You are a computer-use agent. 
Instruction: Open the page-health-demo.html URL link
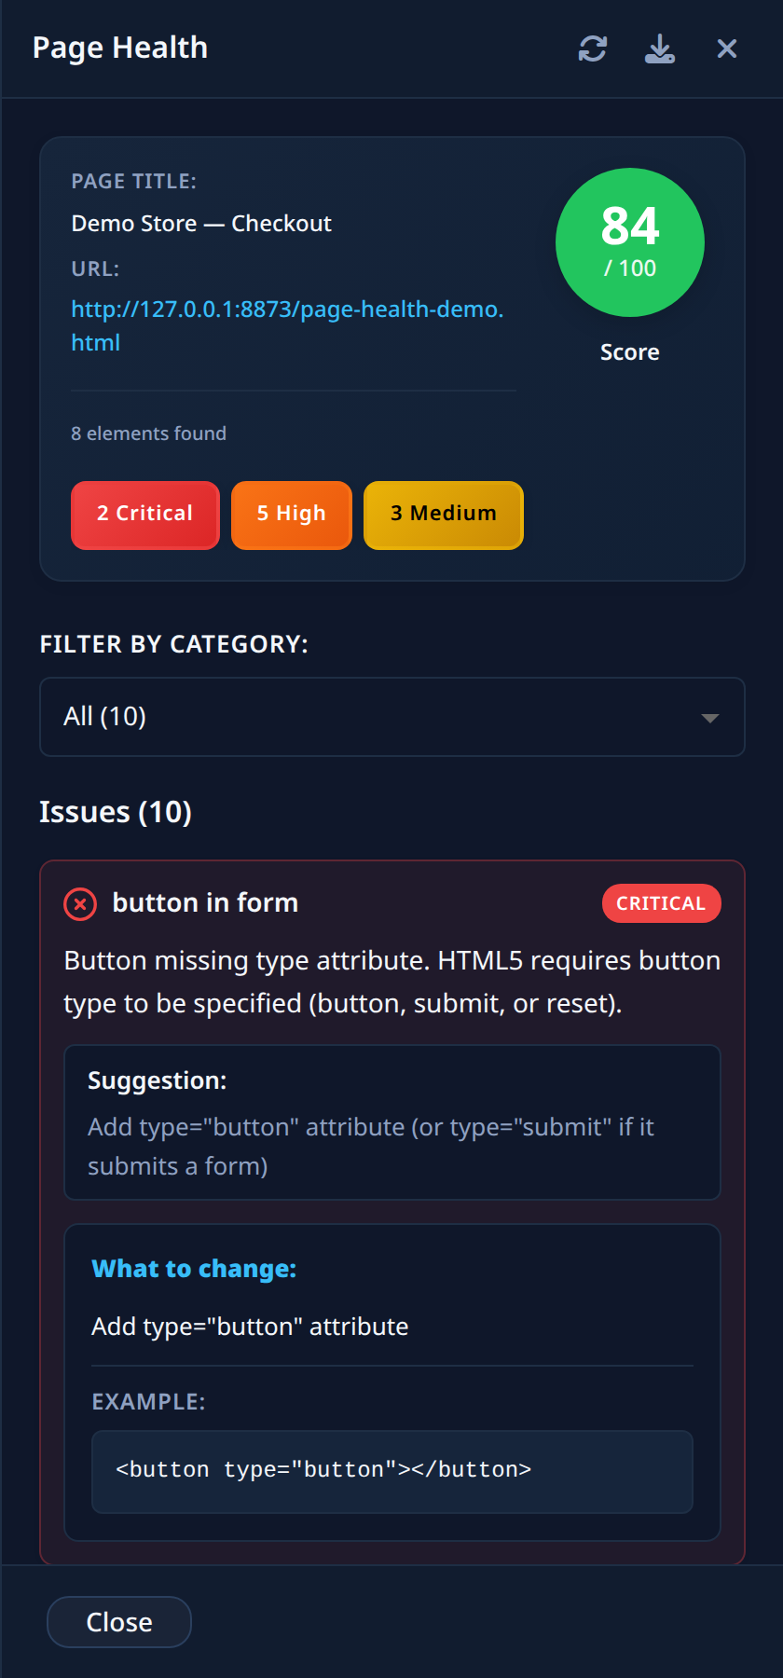(287, 325)
